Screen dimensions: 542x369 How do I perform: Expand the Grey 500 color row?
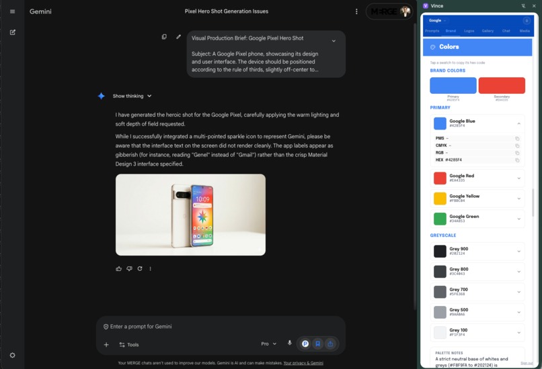click(x=518, y=313)
